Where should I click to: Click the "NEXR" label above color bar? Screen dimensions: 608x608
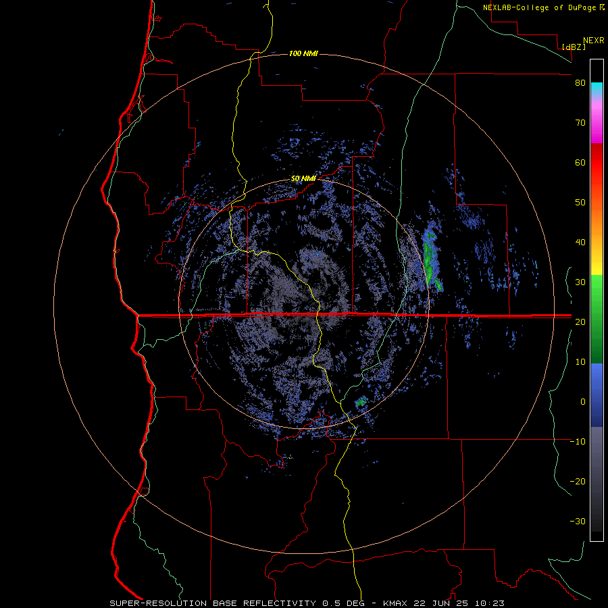[594, 41]
